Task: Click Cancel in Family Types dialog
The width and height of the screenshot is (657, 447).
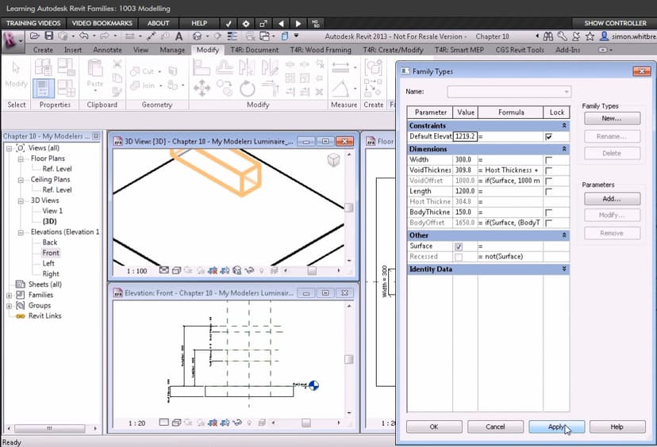Action: click(495, 427)
